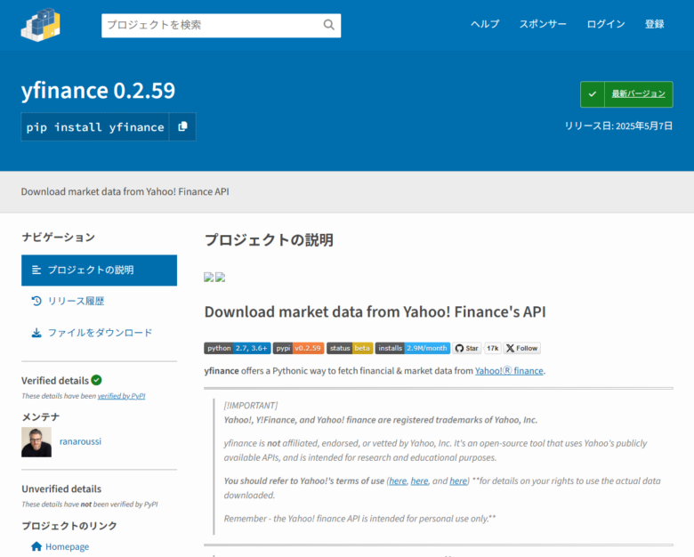Open the ログイン menu item
The image size is (694, 557).
606,24
